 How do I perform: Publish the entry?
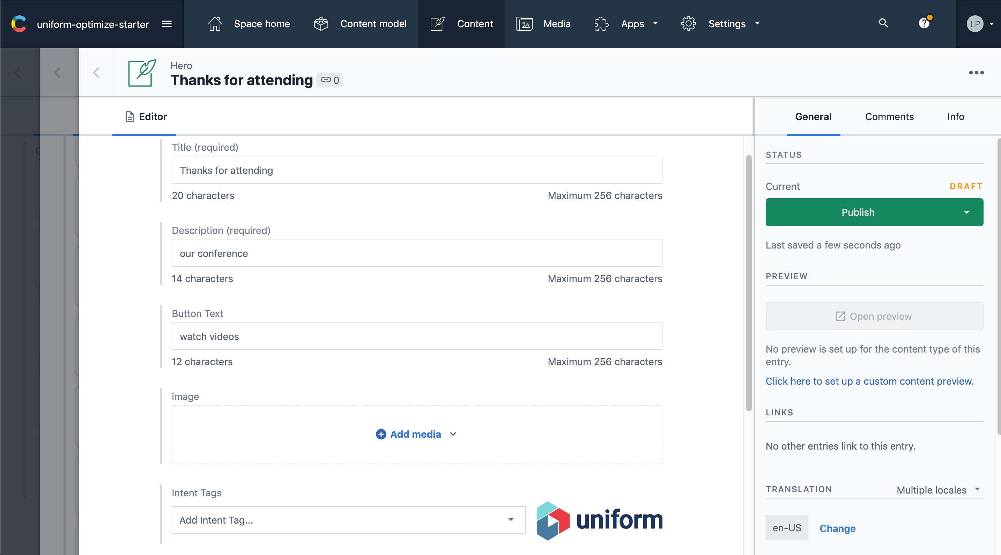[x=858, y=212]
